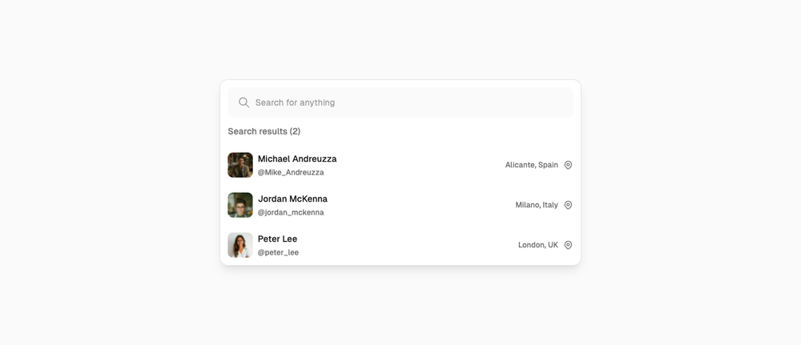Click the @peter_lee handle
801x345 pixels.
(x=279, y=253)
